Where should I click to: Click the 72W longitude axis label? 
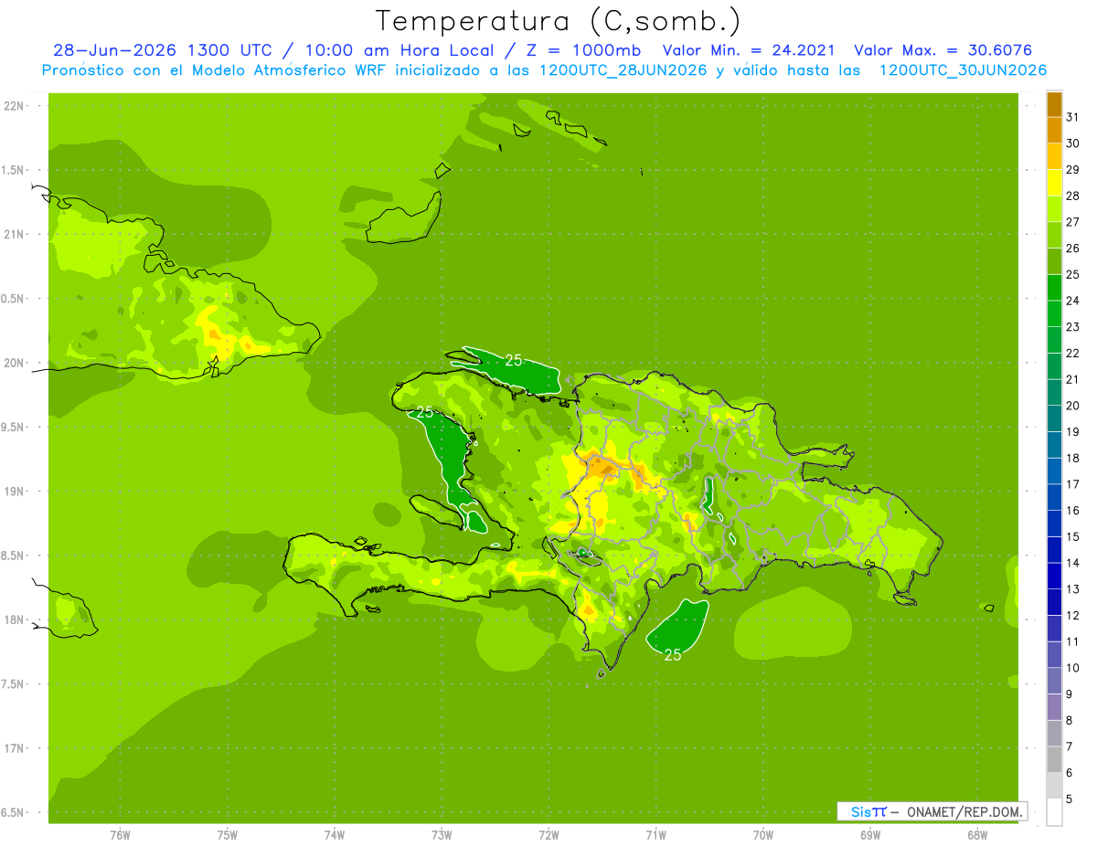(548, 833)
